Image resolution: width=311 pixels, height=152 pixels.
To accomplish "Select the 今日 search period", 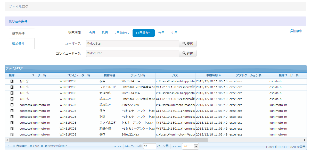I will click(92, 33).
